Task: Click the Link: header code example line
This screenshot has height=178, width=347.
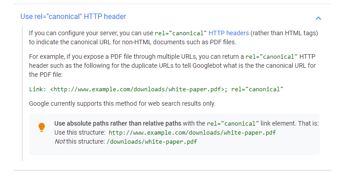Action: (x=156, y=89)
